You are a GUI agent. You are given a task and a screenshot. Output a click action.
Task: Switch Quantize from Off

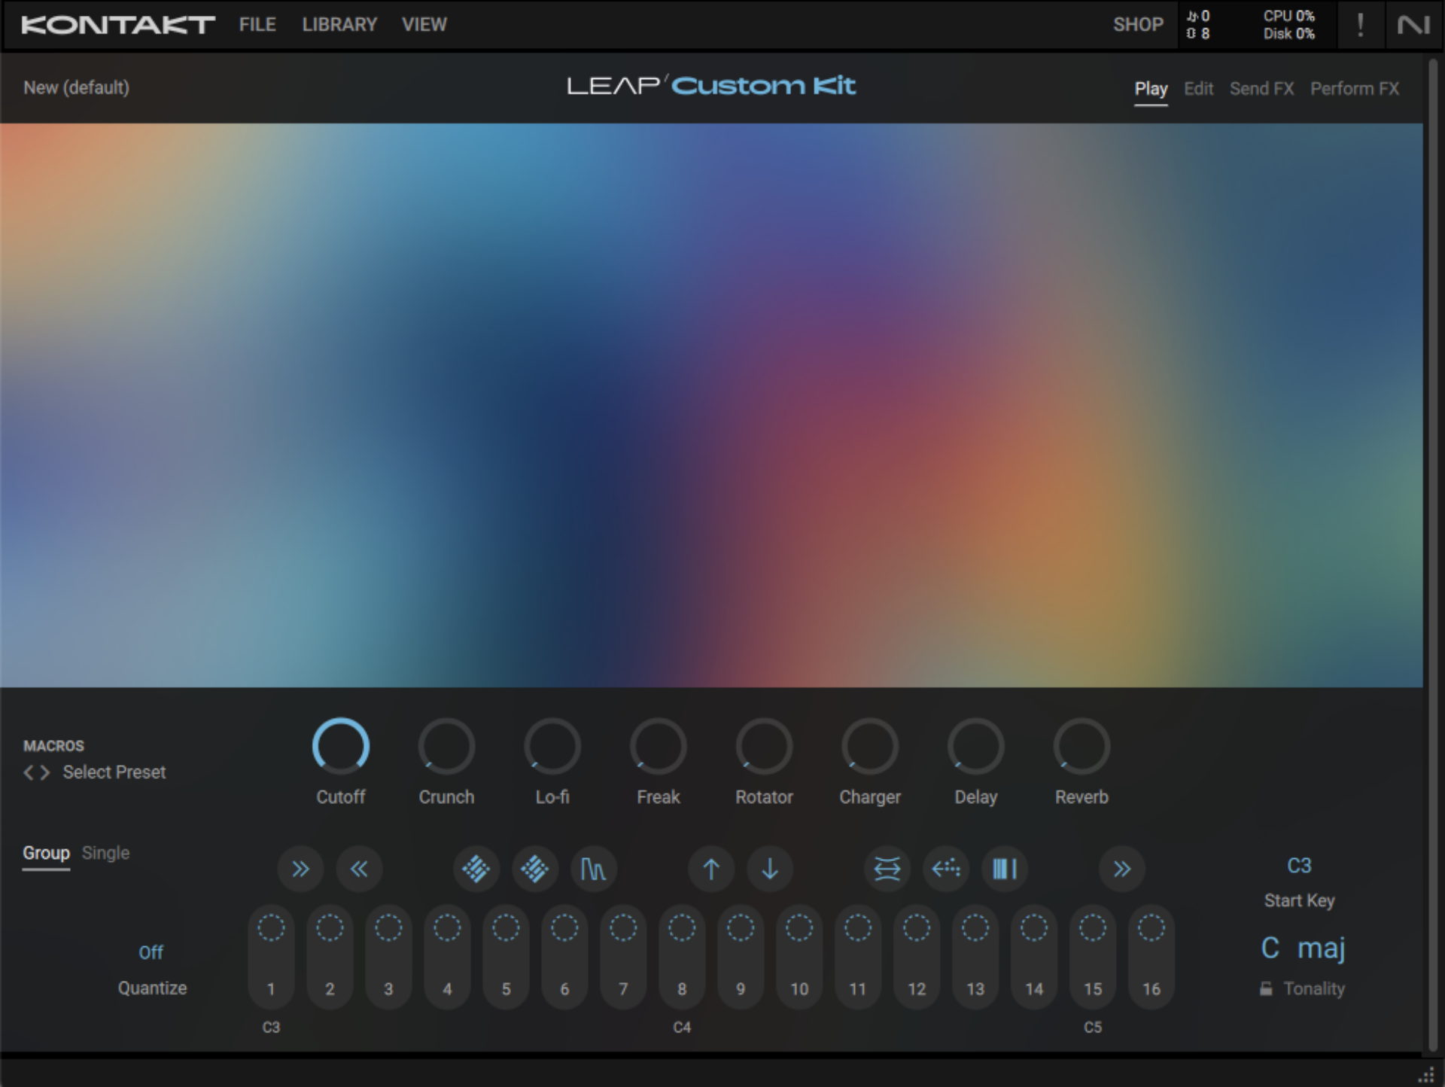pos(151,952)
